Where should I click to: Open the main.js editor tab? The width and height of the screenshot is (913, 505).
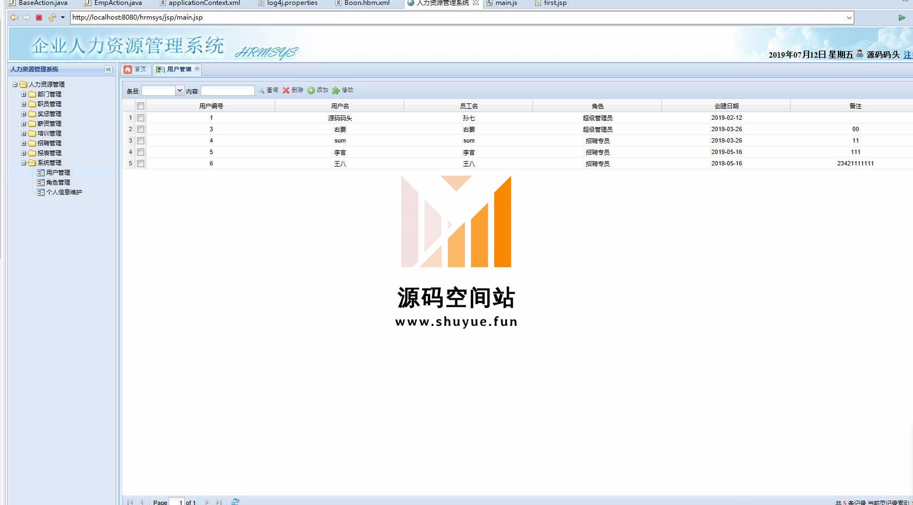(502, 3)
